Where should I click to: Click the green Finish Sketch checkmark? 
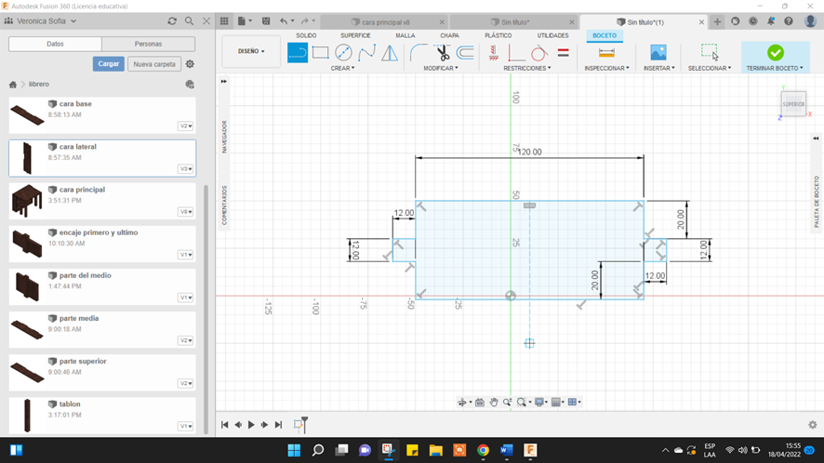click(x=775, y=53)
